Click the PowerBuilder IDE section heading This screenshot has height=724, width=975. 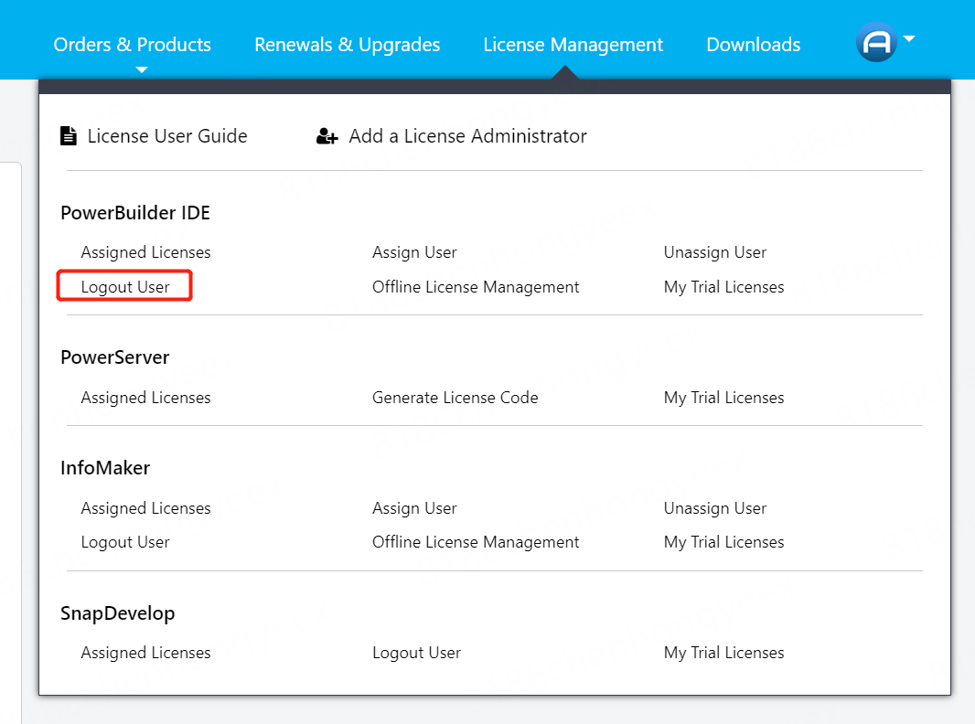point(135,213)
